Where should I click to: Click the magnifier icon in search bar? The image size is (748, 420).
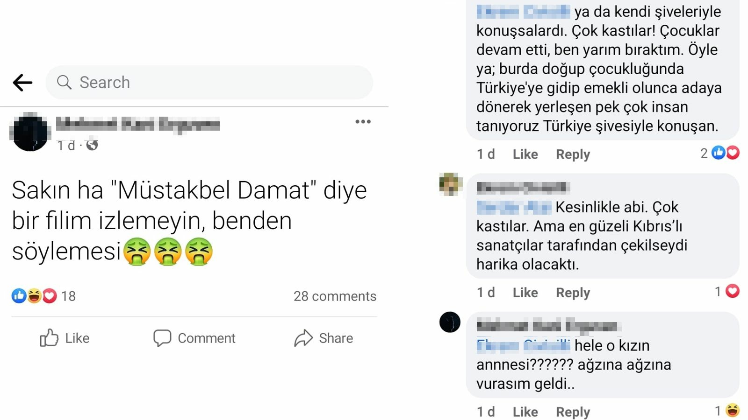tap(64, 82)
